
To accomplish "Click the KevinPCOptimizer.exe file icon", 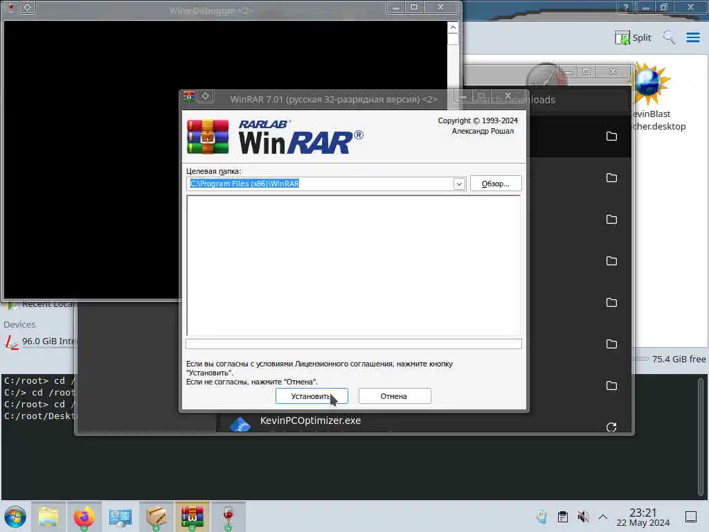I will pos(240,425).
